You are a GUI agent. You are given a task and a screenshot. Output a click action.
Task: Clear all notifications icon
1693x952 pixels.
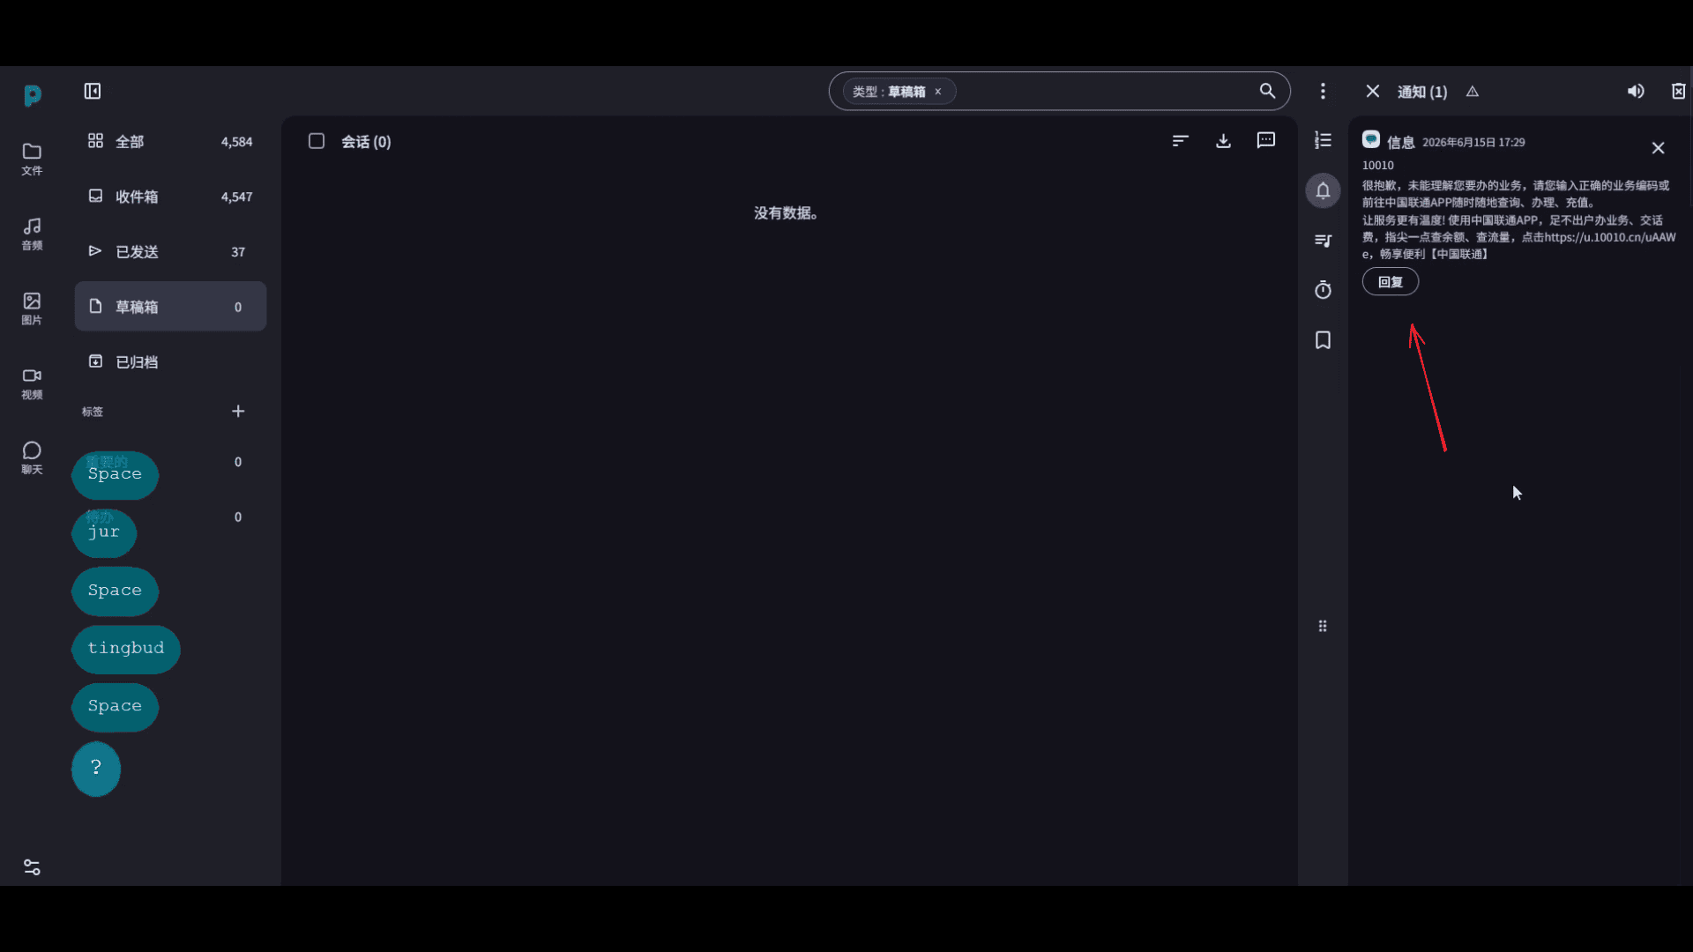tap(1678, 91)
